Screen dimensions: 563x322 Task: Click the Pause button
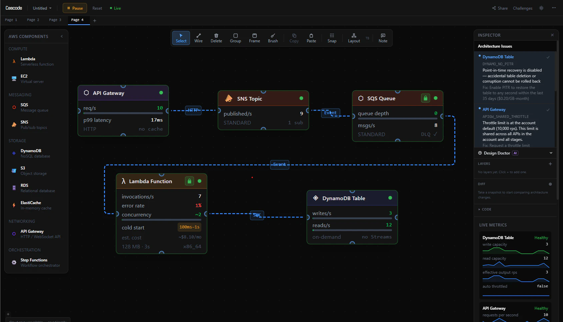[x=75, y=8]
